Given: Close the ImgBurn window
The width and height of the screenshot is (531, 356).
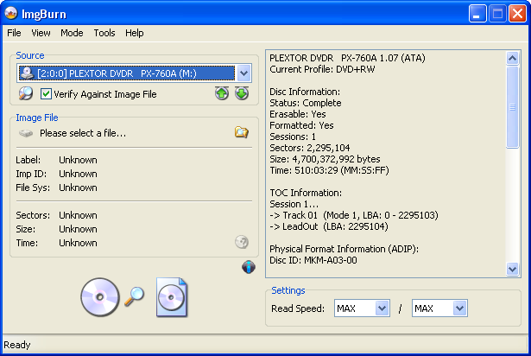Looking at the screenshot, I should 517,14.
